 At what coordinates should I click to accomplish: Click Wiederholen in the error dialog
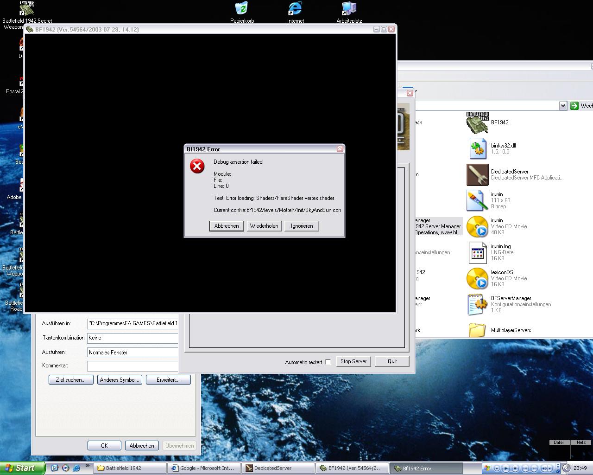(x=264, y=226)
